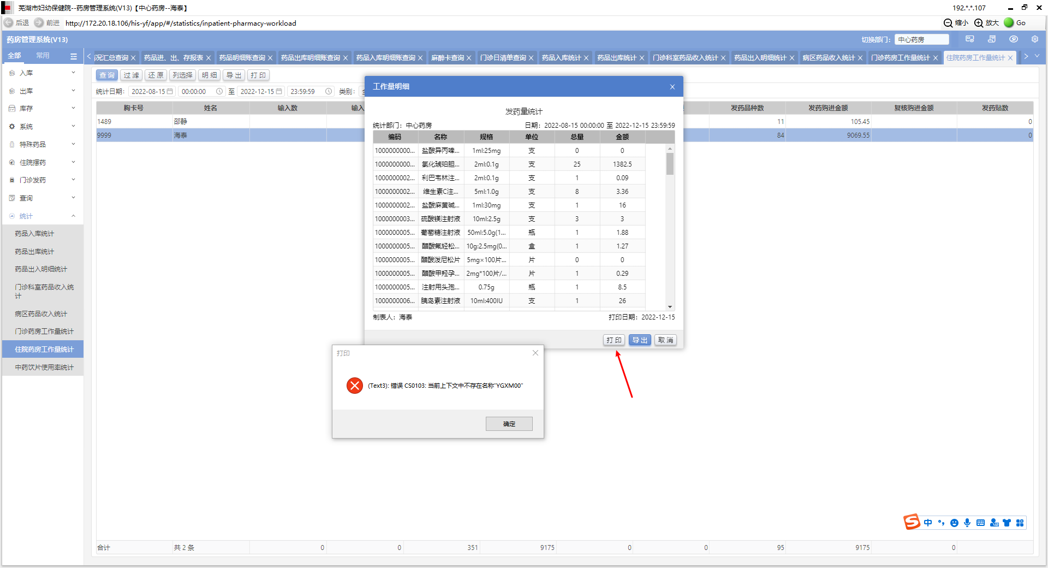Open the toolbox grid icon in IME bar

pos(1020,523)
